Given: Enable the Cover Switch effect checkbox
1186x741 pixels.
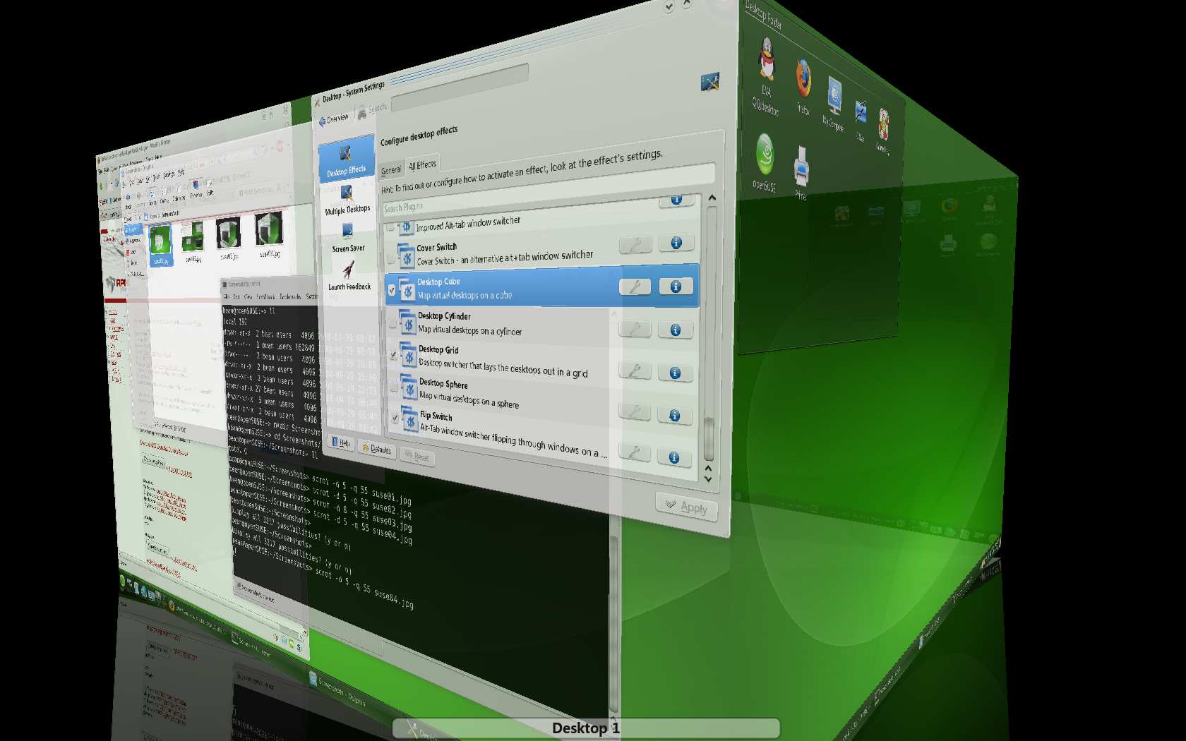Looking at the screenshot, I should (x=391, y=258).
